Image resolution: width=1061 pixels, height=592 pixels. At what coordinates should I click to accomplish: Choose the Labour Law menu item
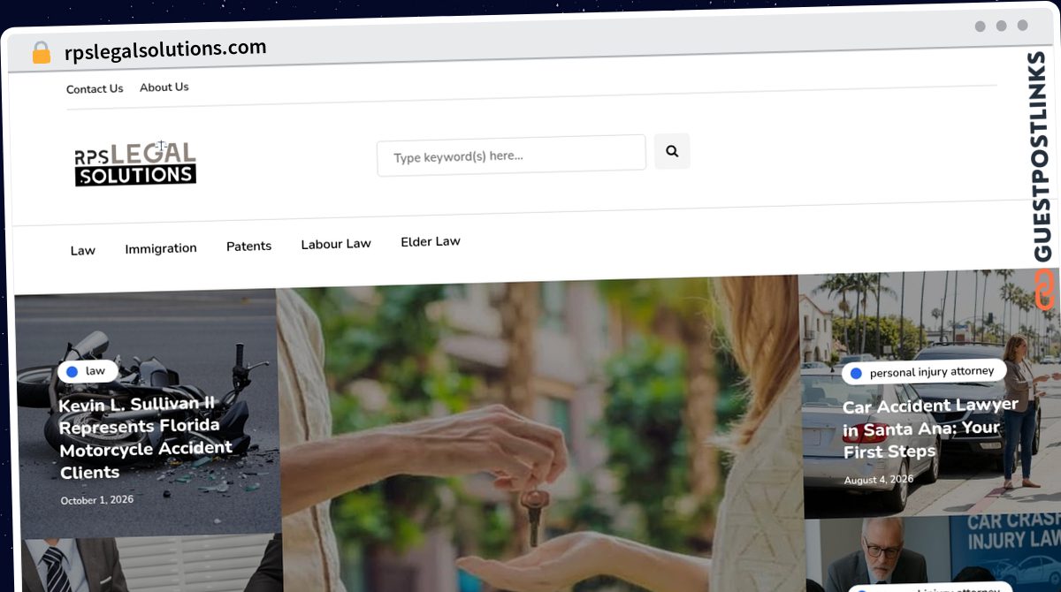[x=336, y=244]
